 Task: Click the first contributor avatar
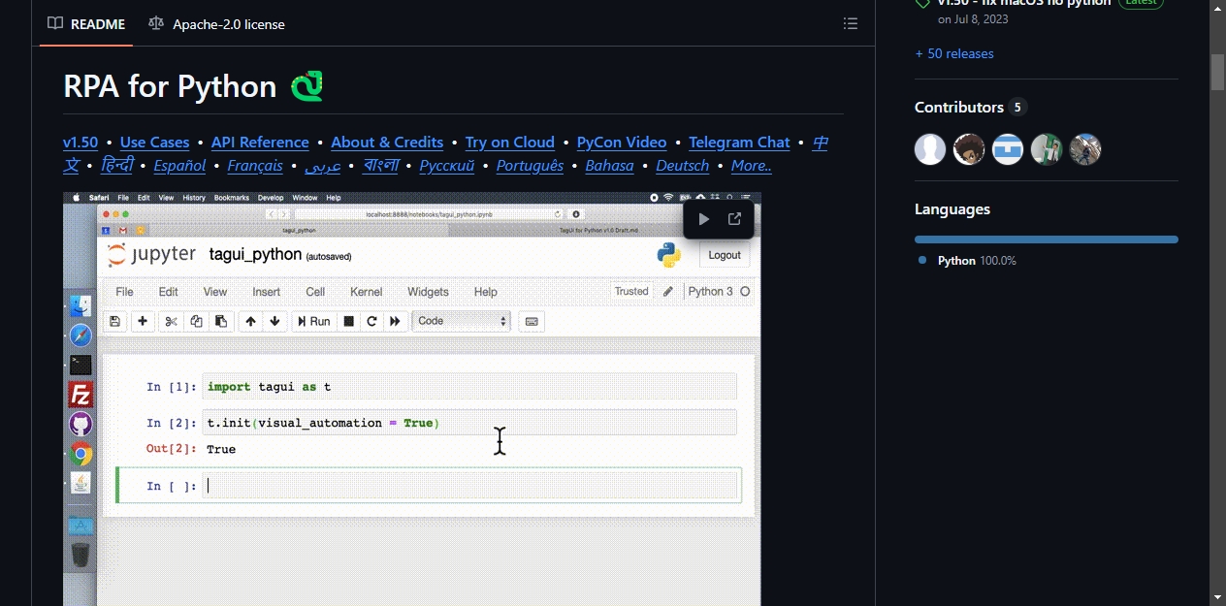pyautogui.click(x=930, y=149)
